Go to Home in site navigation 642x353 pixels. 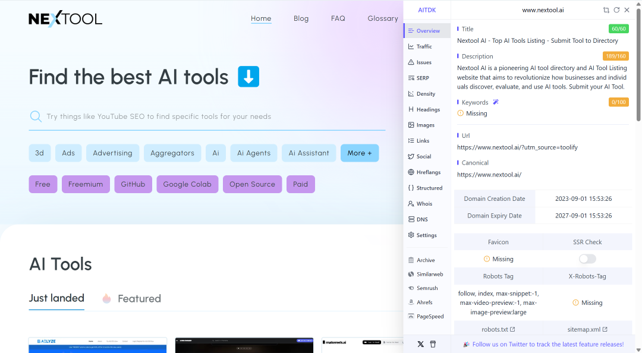tap(261, 18)
